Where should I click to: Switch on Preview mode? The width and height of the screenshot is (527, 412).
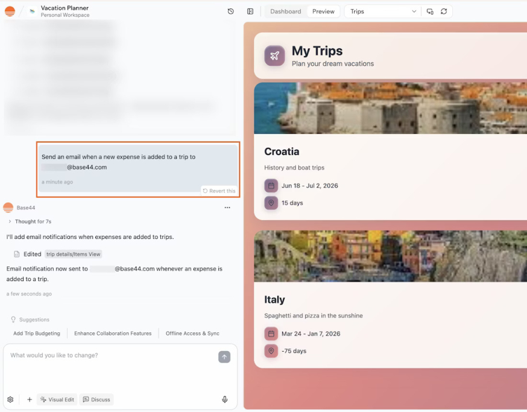pos(323,11)
